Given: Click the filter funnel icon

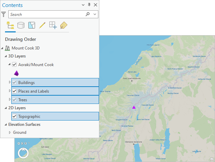Looking at the screenshot, I should pos(4,14).
